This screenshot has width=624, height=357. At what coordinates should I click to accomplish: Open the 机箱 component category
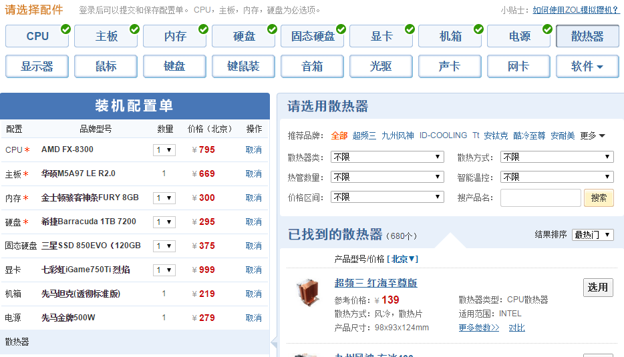450,36
